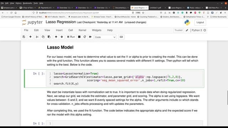Open the Insert menu in Jupyter

59,30
